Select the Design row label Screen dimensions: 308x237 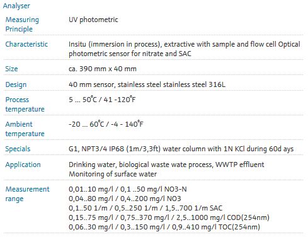click(16, 84)
